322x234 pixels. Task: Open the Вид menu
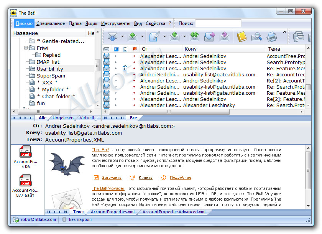pos(138,23)
